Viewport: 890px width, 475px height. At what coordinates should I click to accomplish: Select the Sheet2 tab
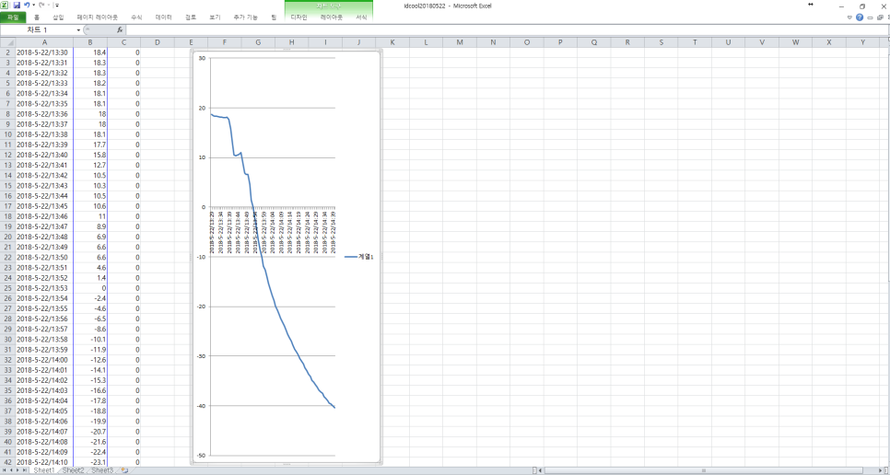[73, 470]
